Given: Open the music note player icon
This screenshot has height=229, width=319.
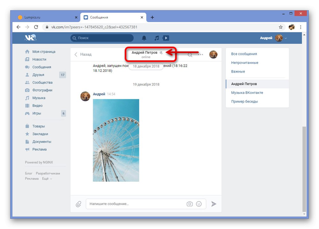Looking at the screenshot, I should click(156, 38).
